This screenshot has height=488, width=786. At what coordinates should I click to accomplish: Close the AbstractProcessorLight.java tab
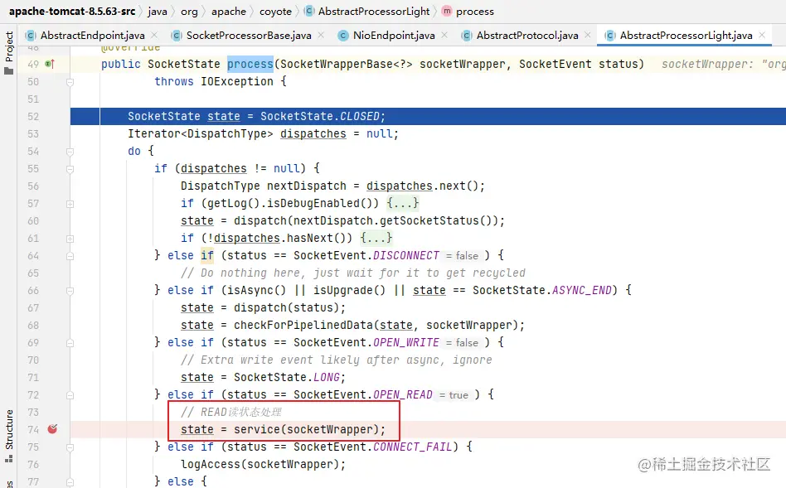coord(762,35)
